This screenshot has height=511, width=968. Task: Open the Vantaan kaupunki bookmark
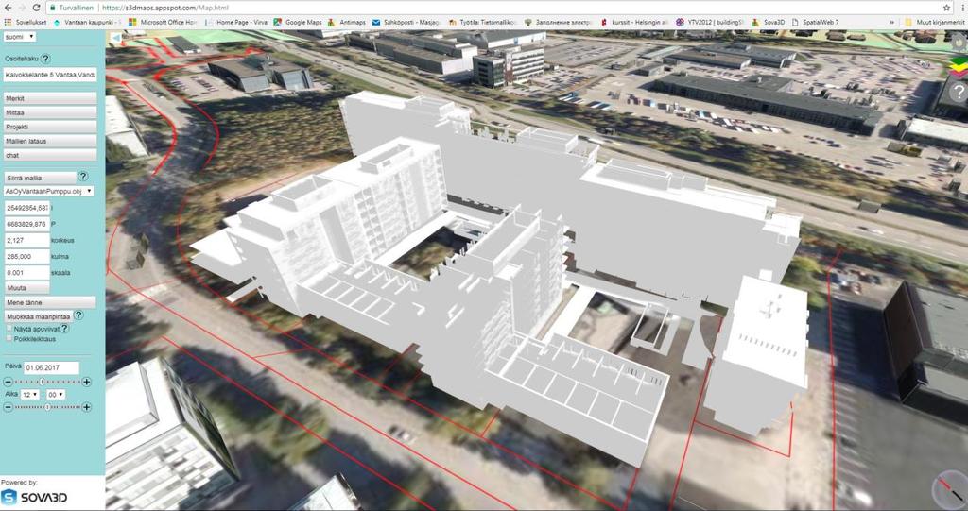(87, 23)
